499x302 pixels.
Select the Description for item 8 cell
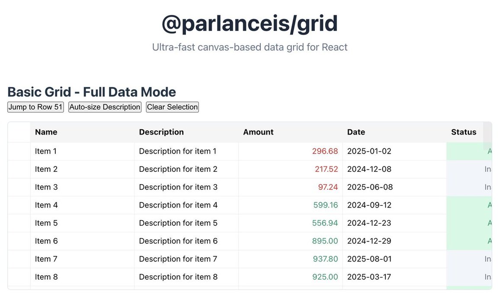click(x=186, y=277)
